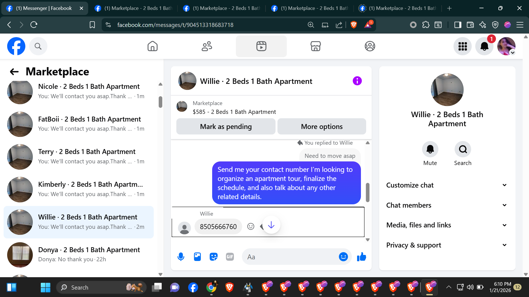Mute the Willie conversation
The image size is (529, 297).
coord(430,149)
